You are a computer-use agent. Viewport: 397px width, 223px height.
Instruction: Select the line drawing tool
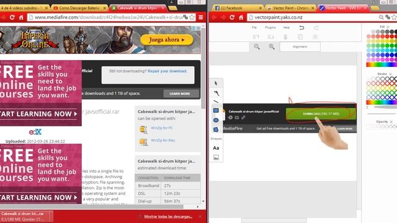tap(216, 102)
